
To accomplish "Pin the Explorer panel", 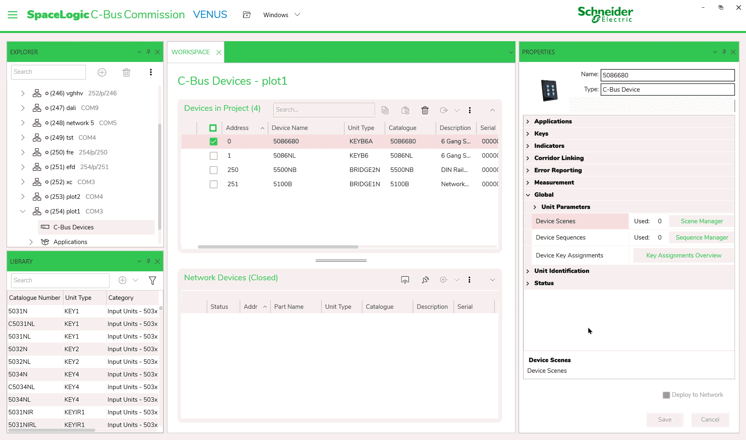I will 148,52.
